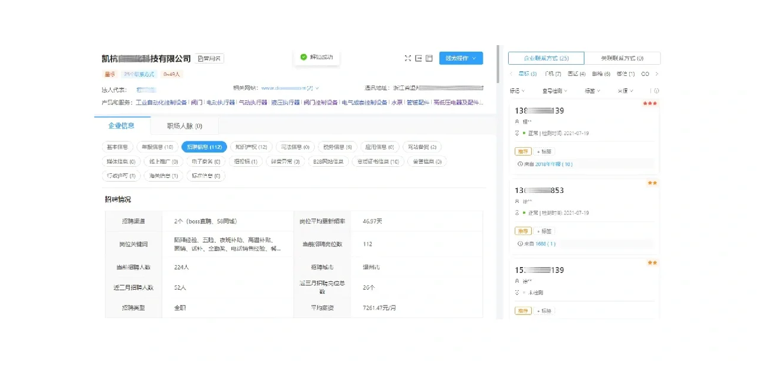The image size is (759, 365).
Task: Click 标签 to add a tag on first contact
Action: click(x=544, y=151)
